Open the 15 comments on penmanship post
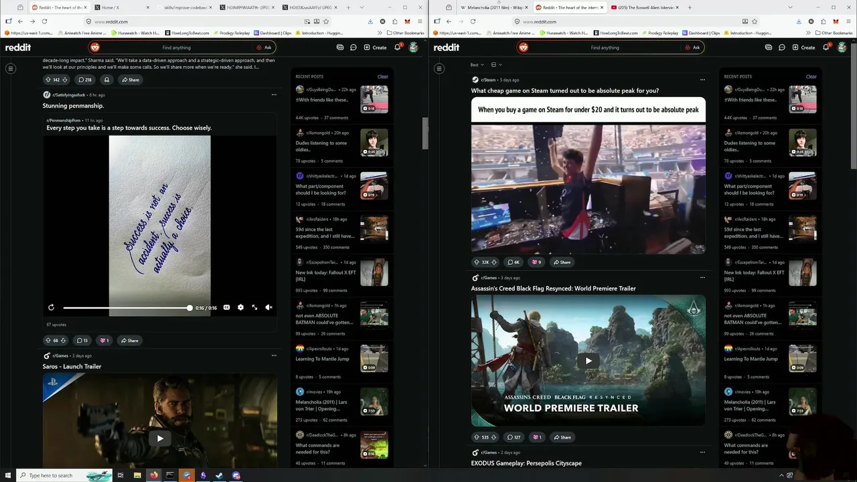857x482 pixels. tap(82, 340)
